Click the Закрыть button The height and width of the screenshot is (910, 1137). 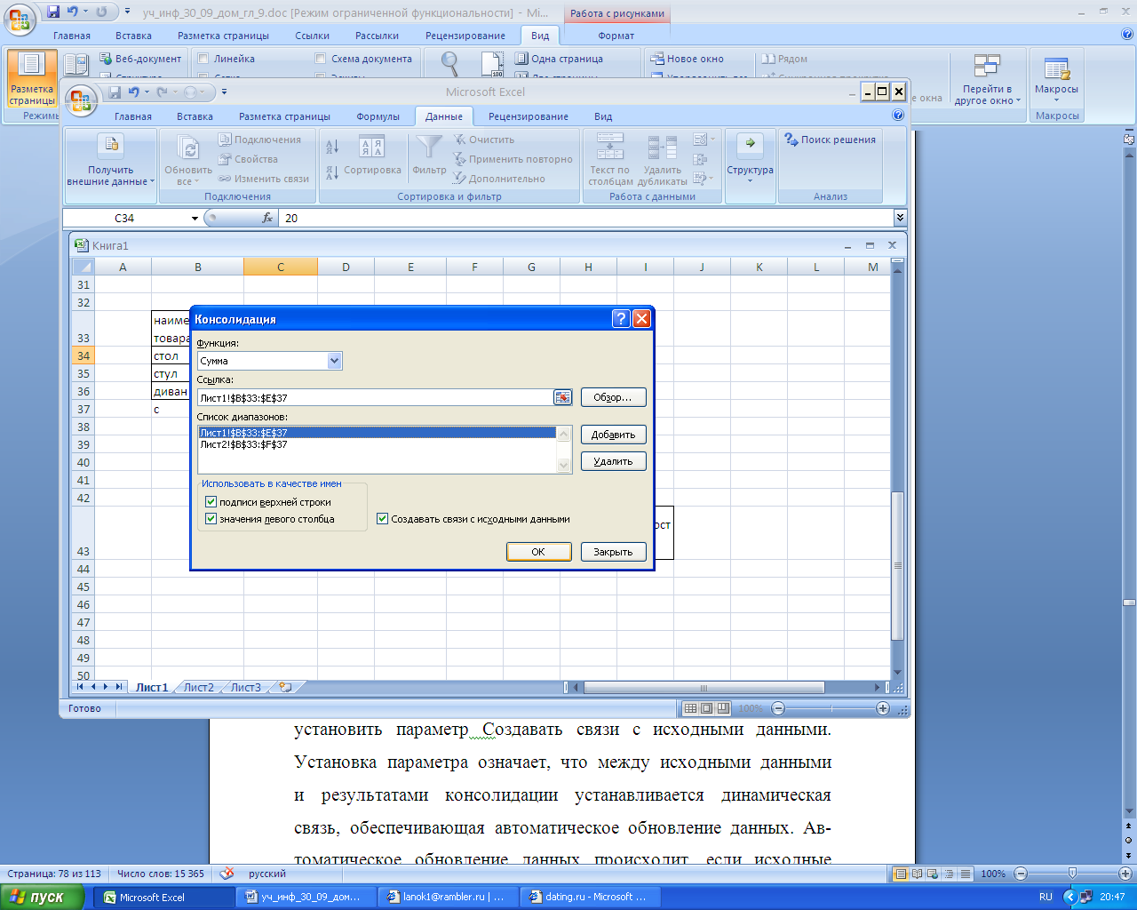click(613, 552)
